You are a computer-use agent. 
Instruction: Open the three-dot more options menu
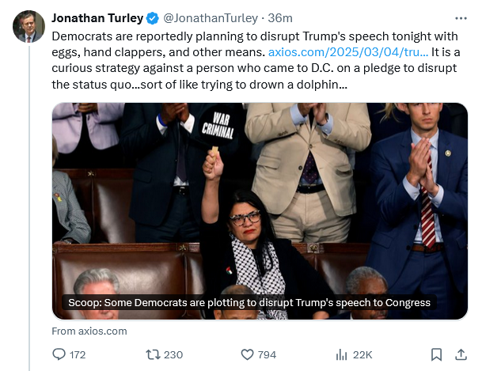click(x=461, y=17)
